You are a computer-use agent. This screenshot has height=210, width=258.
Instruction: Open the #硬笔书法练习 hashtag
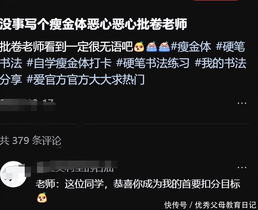pyautogui.click(x=153, y=63)
